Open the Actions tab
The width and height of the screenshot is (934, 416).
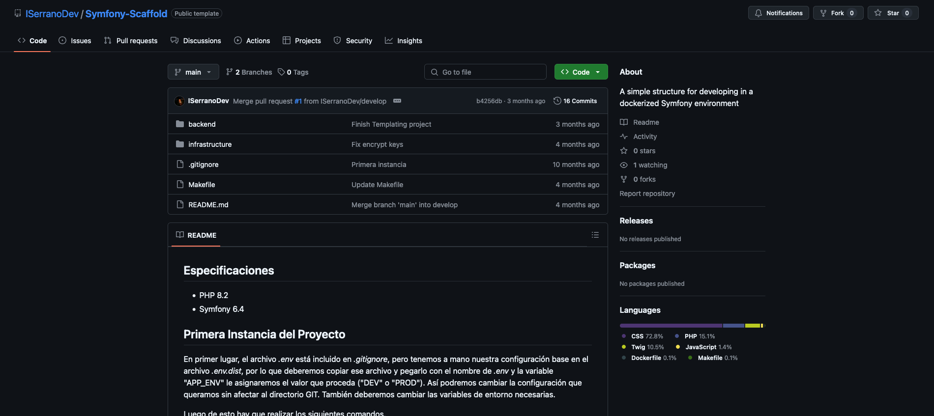[252, 41]
